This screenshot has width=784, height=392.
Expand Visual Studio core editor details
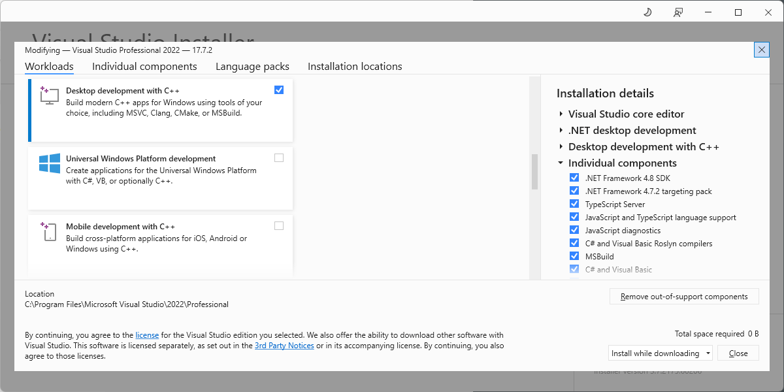[x=561, y=114]
